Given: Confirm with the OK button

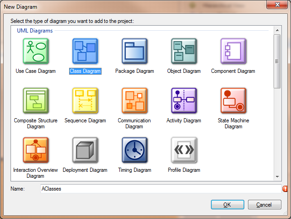Looking at the screenshot, I should (227, 204).
